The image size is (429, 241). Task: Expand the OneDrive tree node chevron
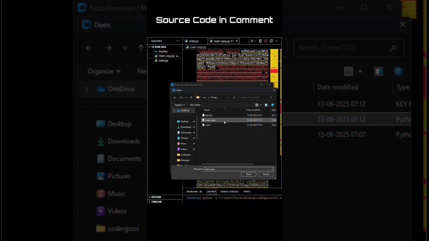(x=174, y=110)
